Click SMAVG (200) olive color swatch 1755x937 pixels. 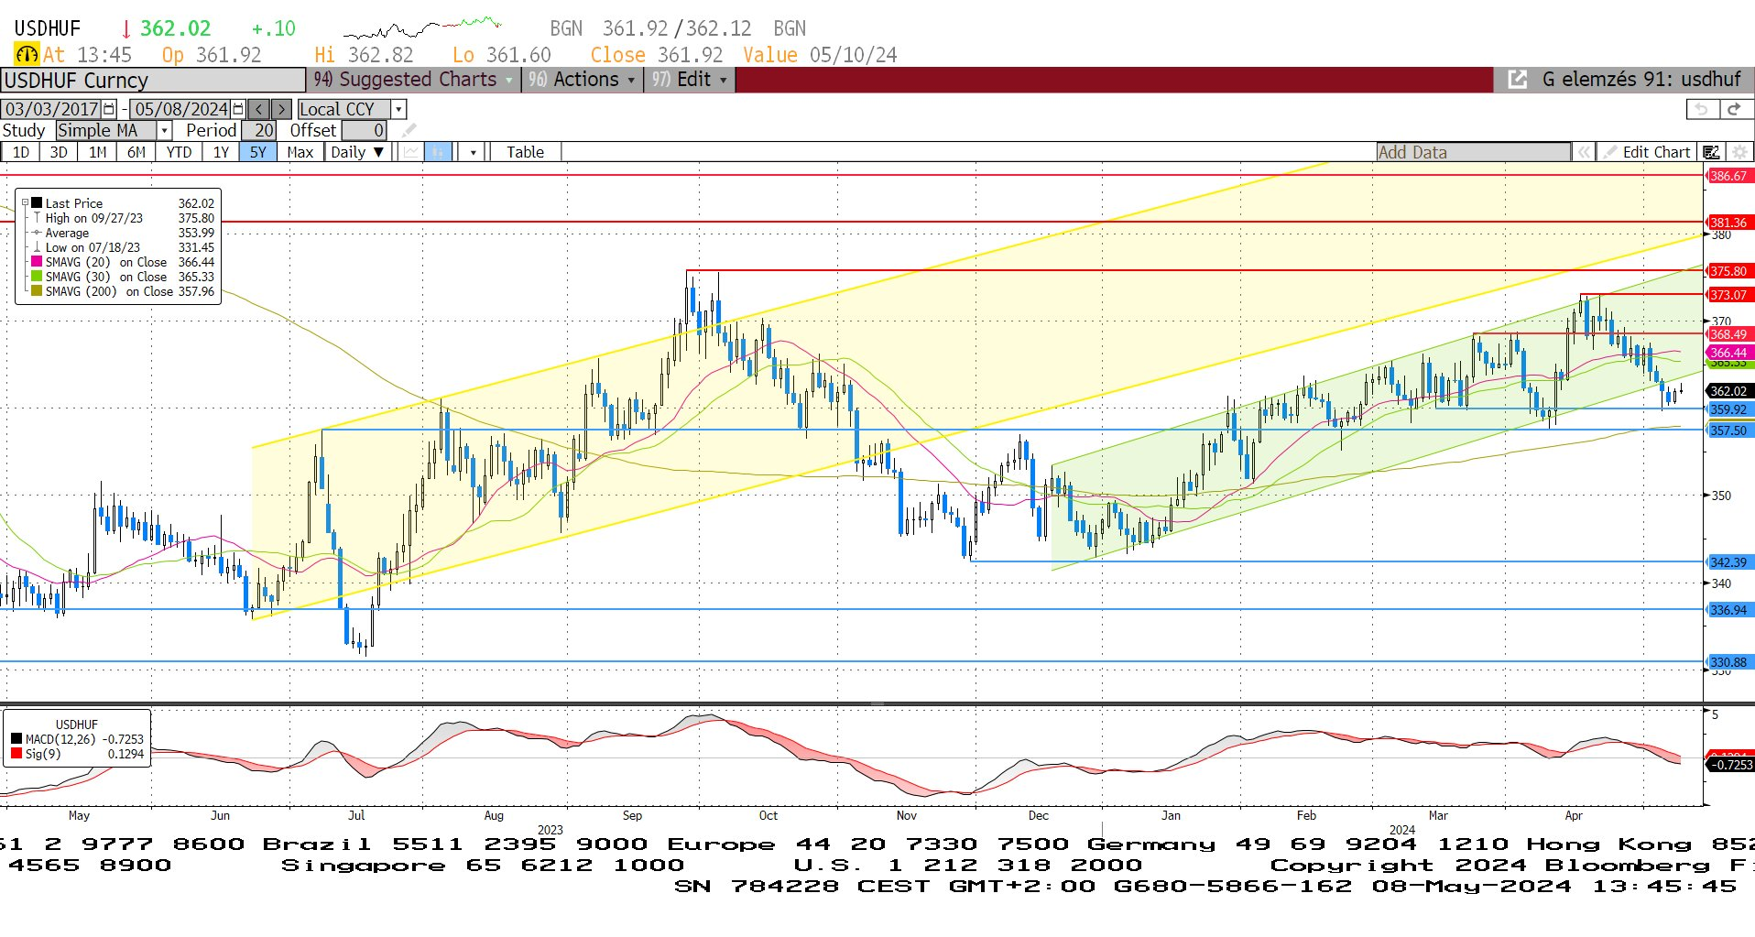[x=37, y=291]
